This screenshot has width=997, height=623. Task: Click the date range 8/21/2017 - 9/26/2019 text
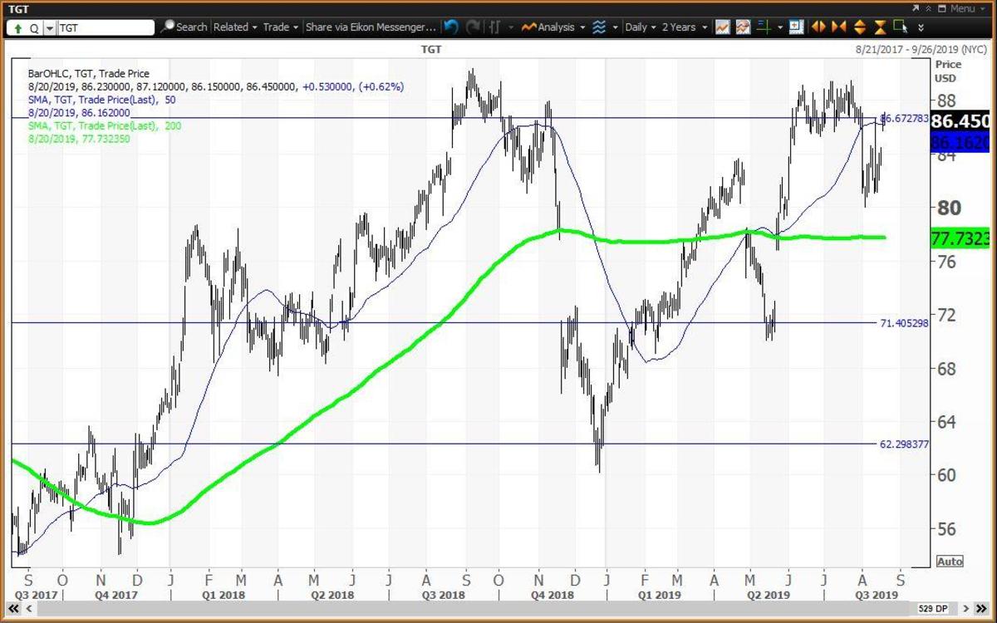(922, 50)
